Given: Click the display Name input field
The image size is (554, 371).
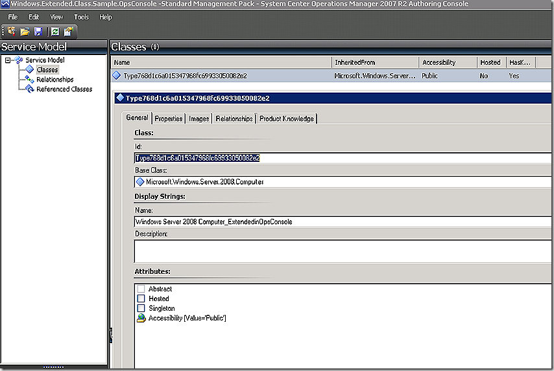Looking at the screenshot, I should (x=343, y=222).
